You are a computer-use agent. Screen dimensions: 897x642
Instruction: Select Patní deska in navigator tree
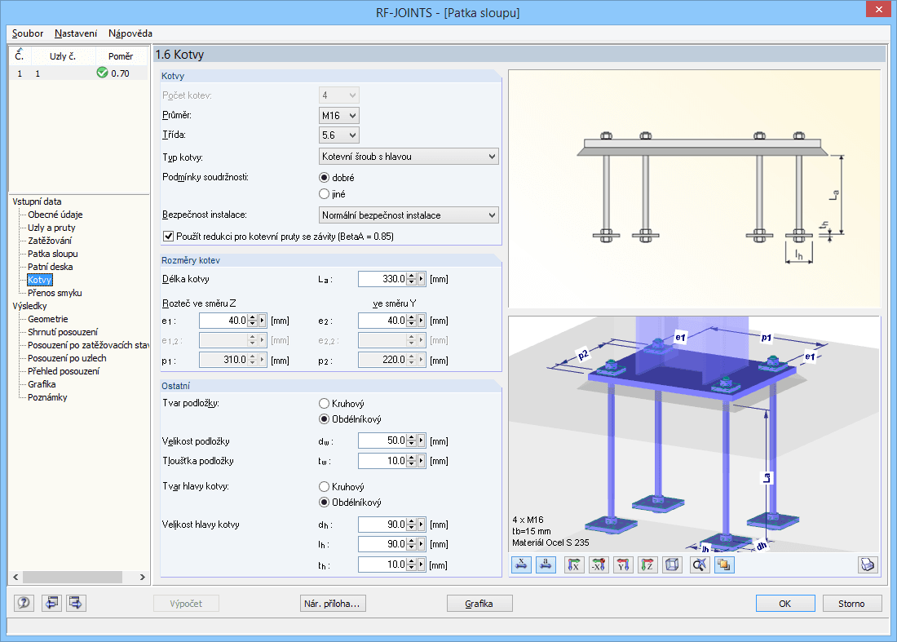coord(51,267)
